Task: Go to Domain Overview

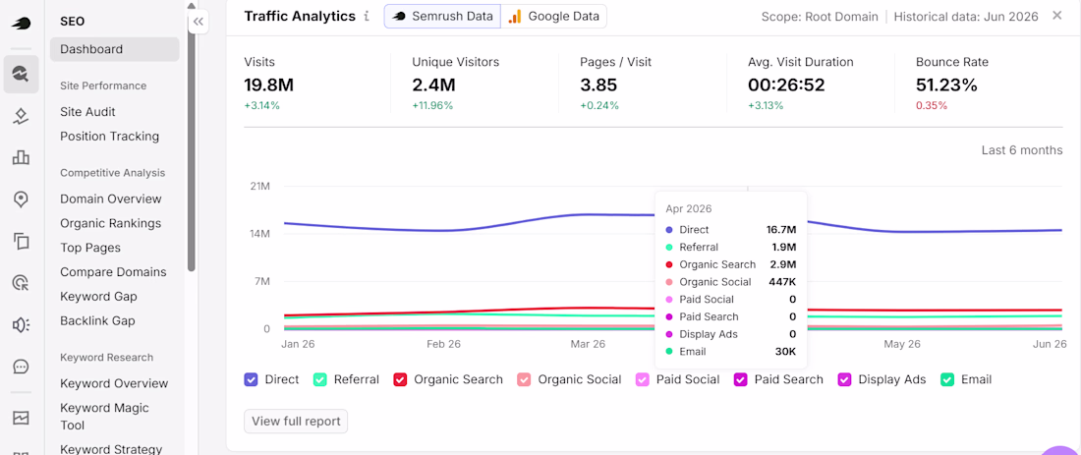Action: tap(110, 199)
